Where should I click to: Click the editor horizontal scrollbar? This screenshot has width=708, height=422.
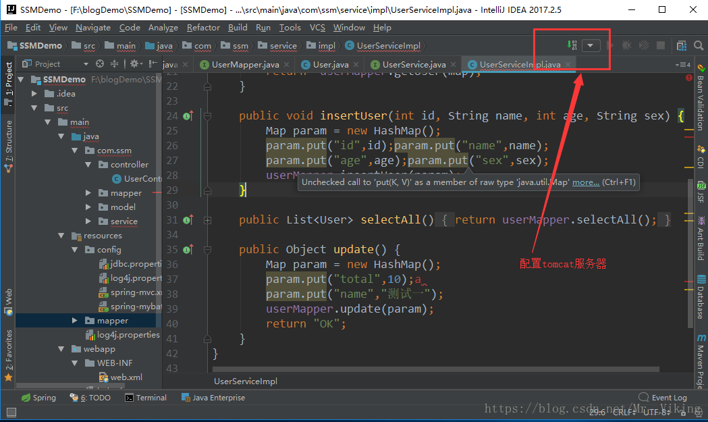(x=436, y=369)
